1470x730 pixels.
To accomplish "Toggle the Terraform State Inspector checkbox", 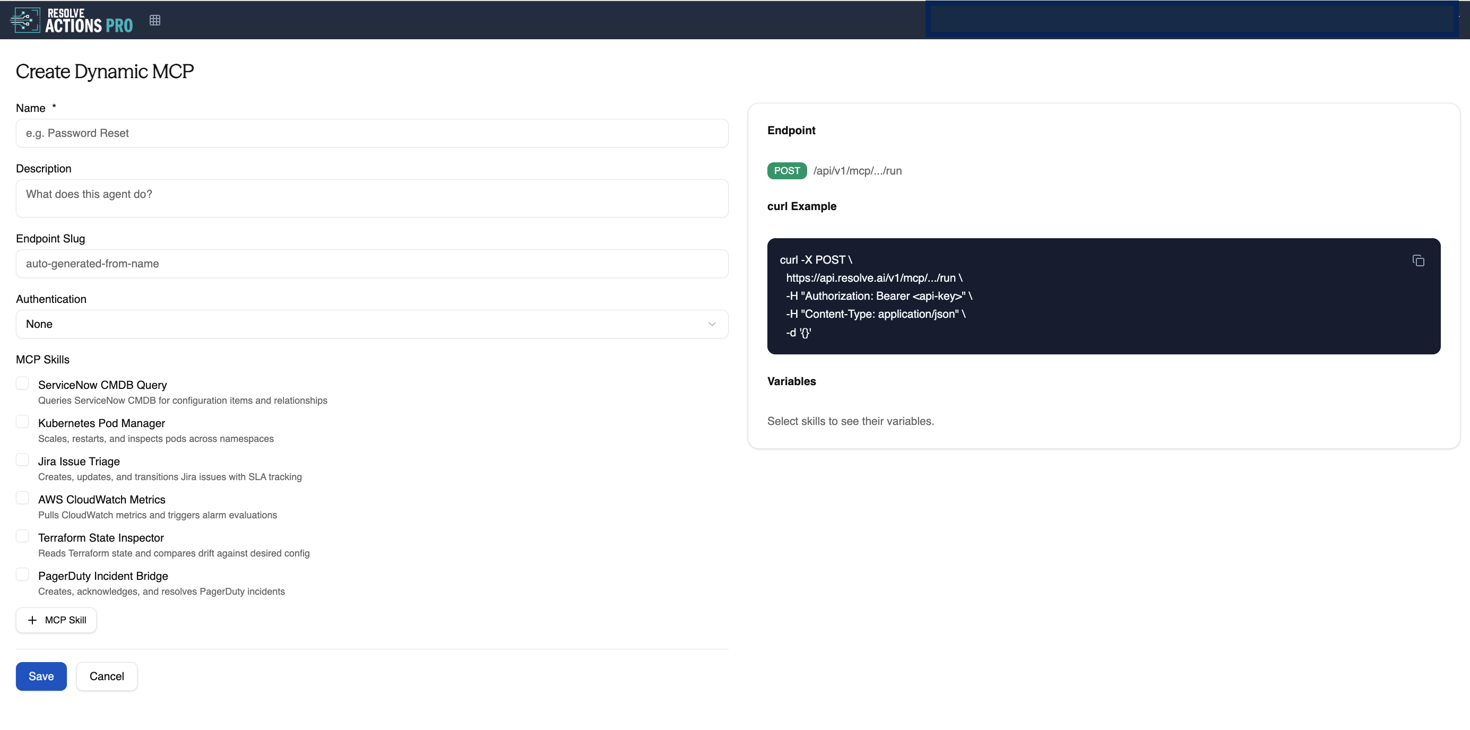I will pyautogui.click(x=22, y=536).
